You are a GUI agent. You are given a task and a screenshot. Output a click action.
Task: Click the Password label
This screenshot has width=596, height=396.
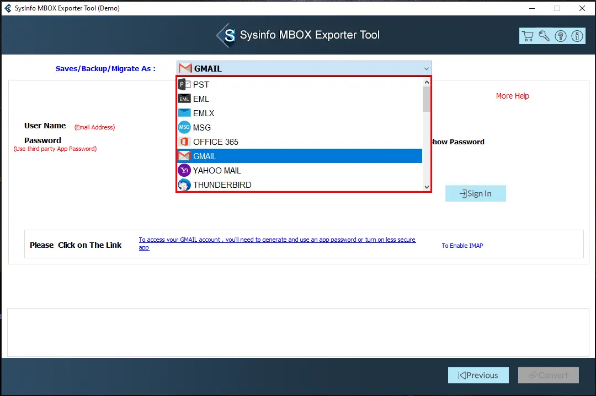click(x=42, y=140)
